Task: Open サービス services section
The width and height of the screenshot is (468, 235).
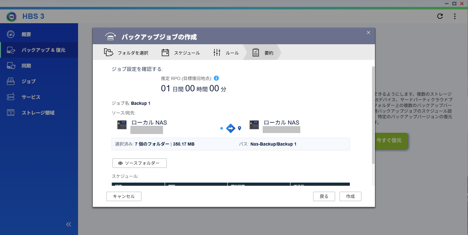Action: (31, 97)
